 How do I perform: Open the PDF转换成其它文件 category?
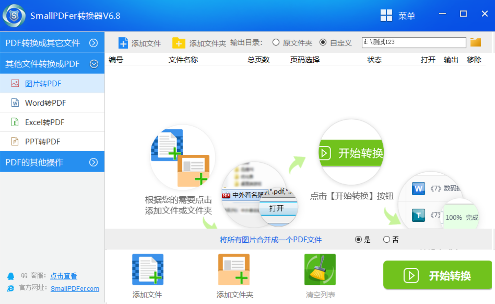pos(52,43)
